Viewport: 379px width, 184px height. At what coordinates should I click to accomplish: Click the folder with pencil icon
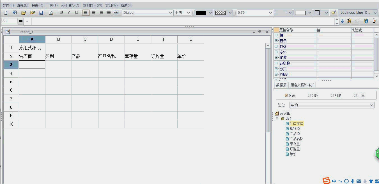[x=33, y=13]
